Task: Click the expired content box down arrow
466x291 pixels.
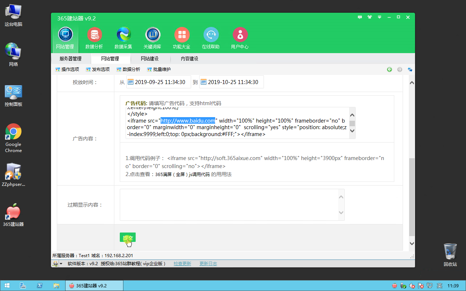Action: pos(341,212)
